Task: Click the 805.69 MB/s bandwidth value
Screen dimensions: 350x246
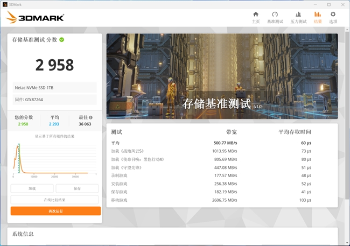Action: tap(226, 159)
